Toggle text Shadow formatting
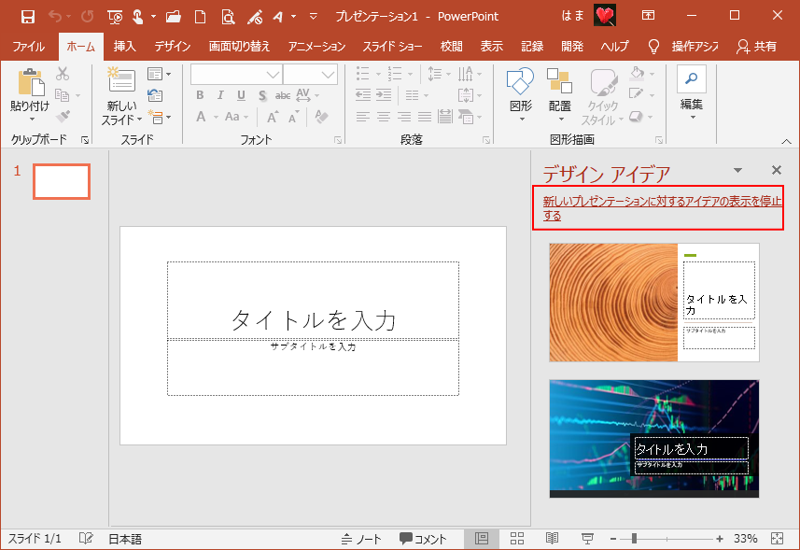Image resolution: width=800 pixels, height=550 pixels. 262,95
